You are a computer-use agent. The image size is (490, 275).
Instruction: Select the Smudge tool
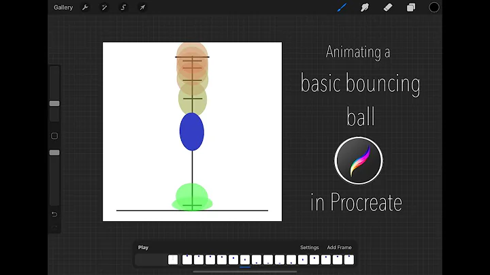[x=365, y=7]
